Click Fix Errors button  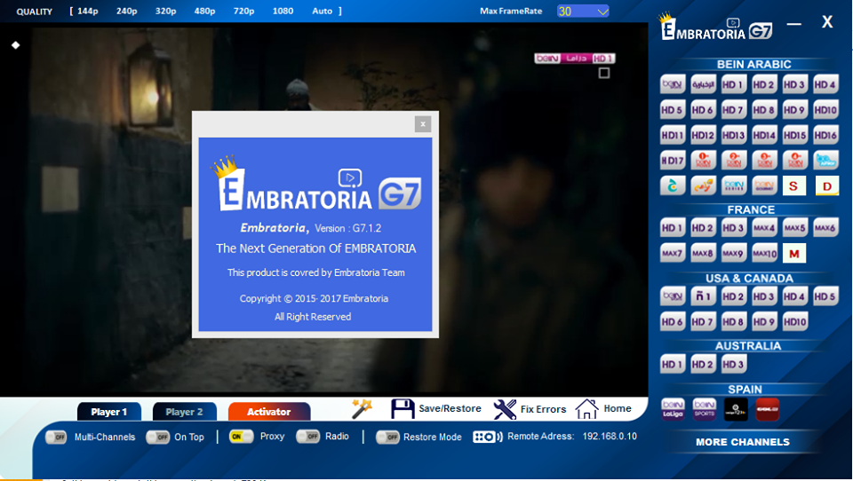pyautogui.click(x=530, y=409)
